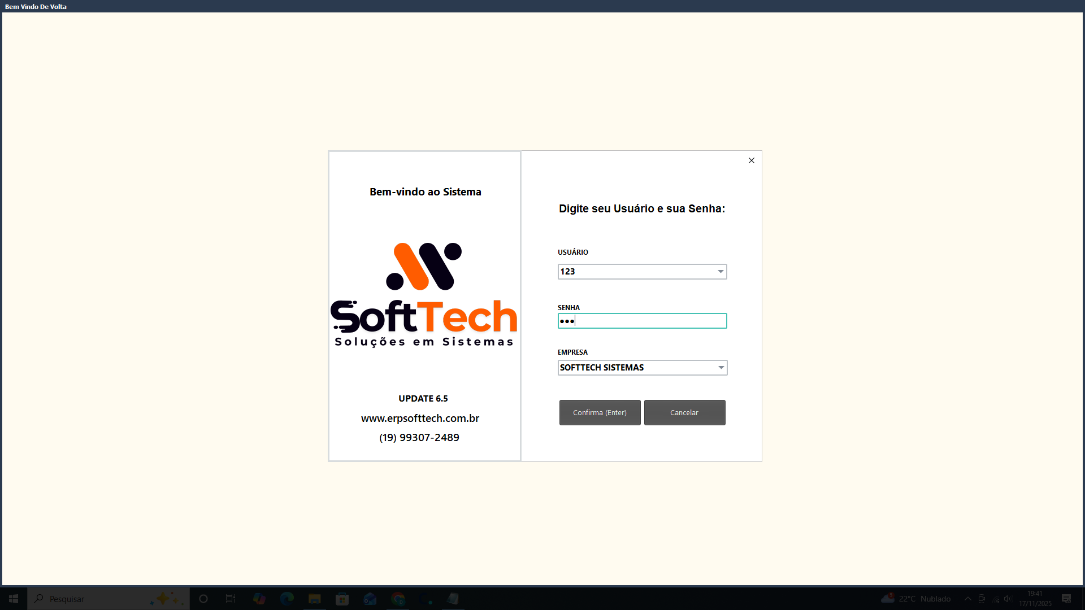Open the Microsoft Store
Viewport: 1085px width, 610px height.
click(342, 599)
